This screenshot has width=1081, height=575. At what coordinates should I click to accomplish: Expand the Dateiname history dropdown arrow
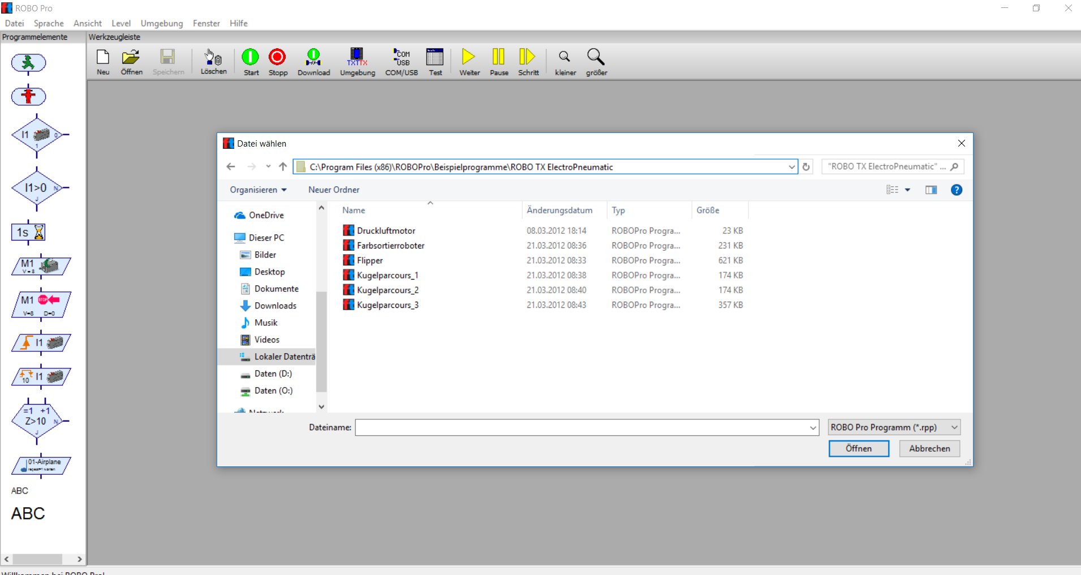click(x=813, y=428)
